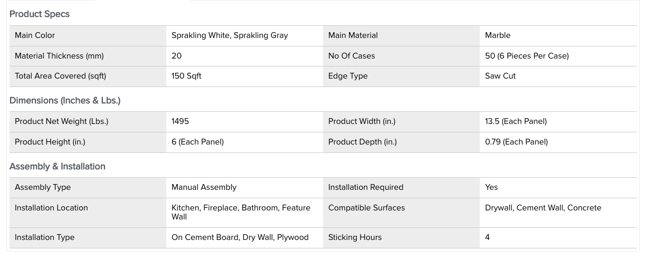
Task: Click the No Of Cases label
Action: click(352, 56)
